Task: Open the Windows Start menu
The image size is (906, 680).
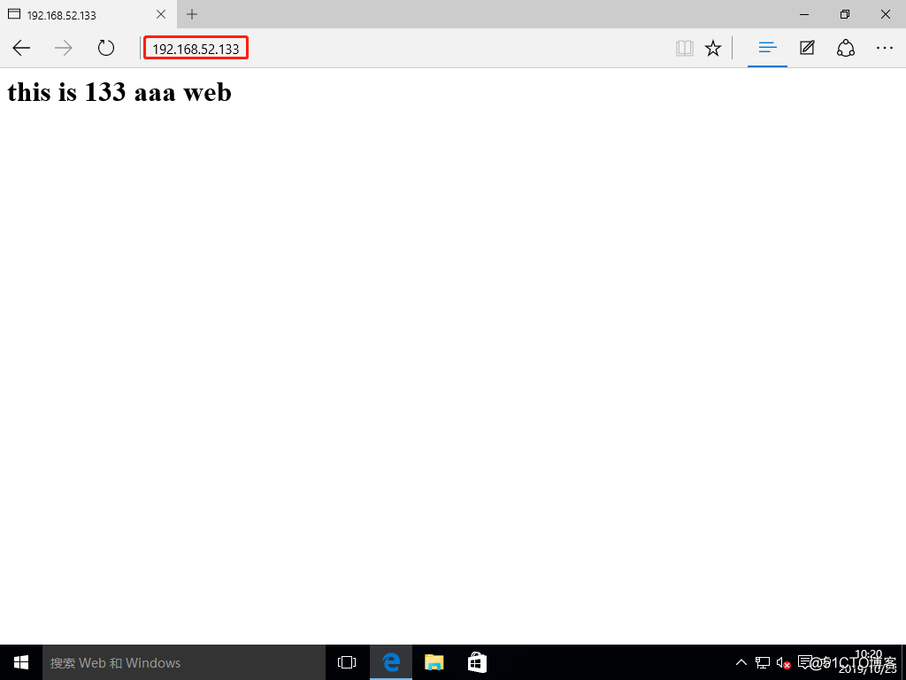Action: click(x=21, y=662)
